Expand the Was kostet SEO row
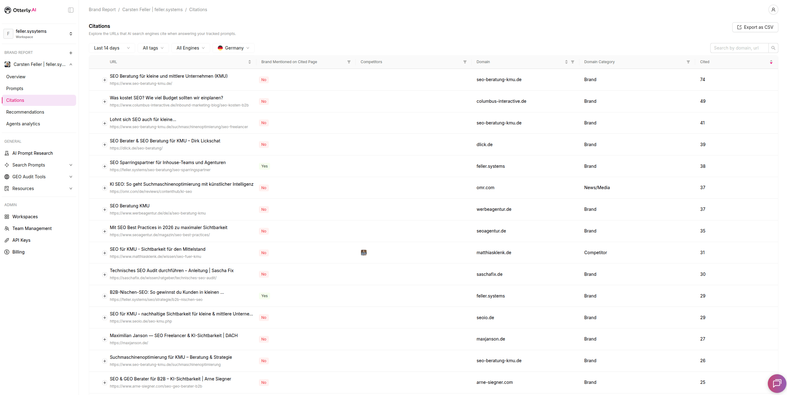 coord(105,102)
